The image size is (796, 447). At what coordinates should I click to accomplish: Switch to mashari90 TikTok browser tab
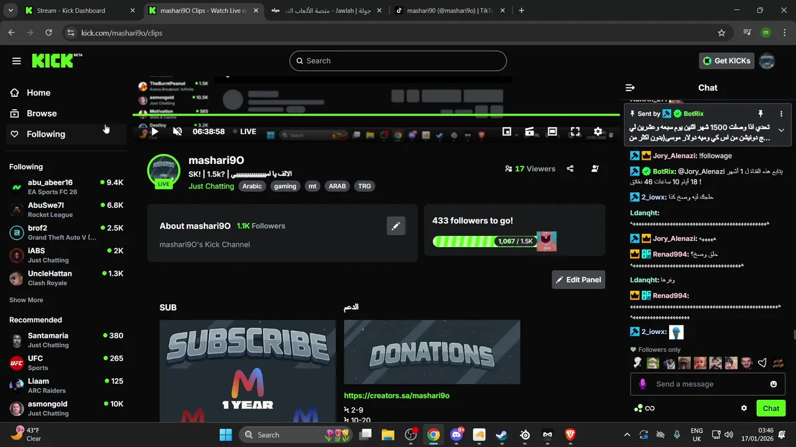pyautogui.click(x=451, y=11)
